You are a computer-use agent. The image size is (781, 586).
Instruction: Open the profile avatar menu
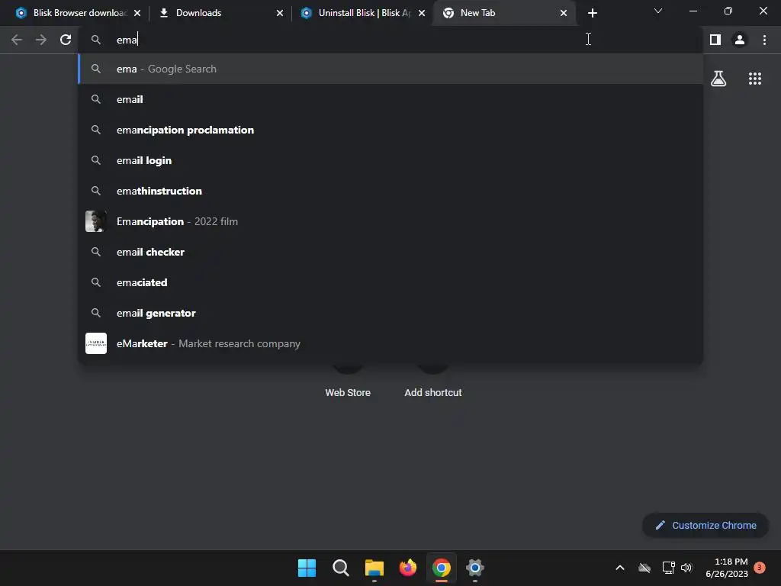tap(740, 40)
